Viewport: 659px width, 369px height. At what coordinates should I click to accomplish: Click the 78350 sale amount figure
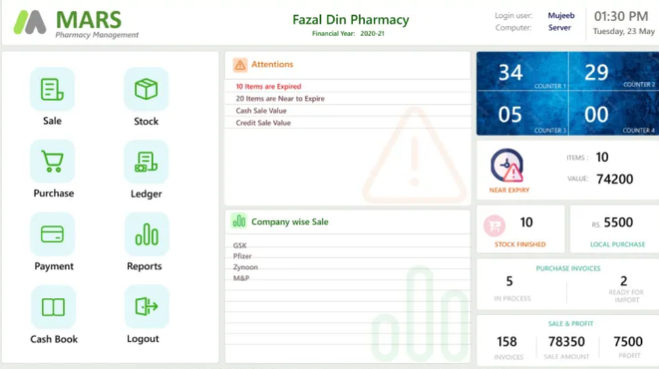pyautogui.click(x=566, y=341)
